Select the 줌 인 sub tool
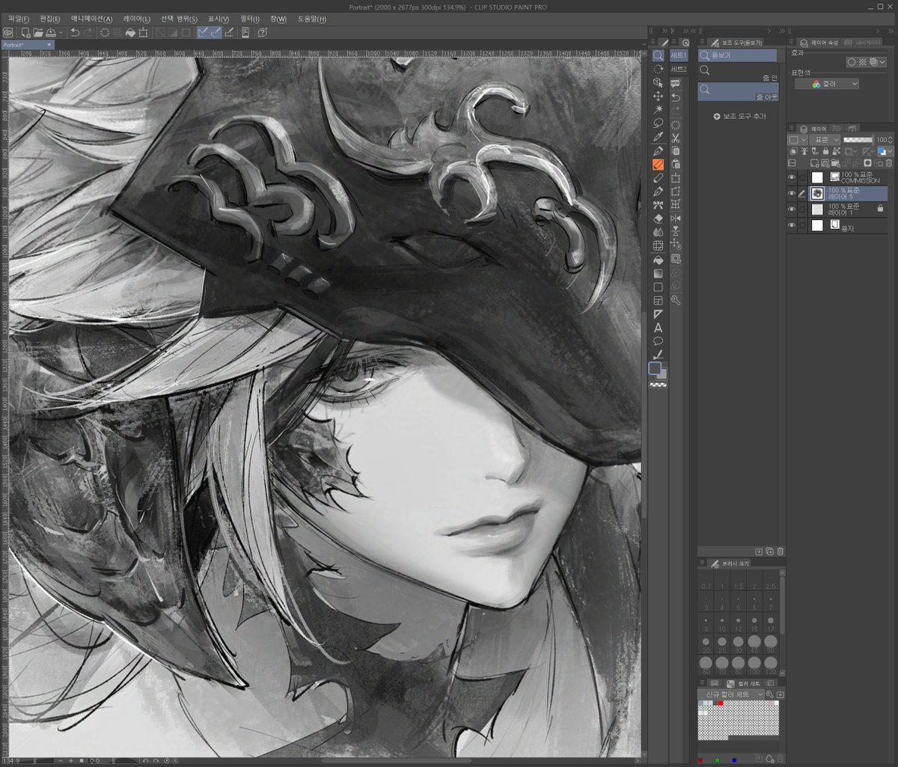This screenshot has width=898, height=767. click(739, 73)
